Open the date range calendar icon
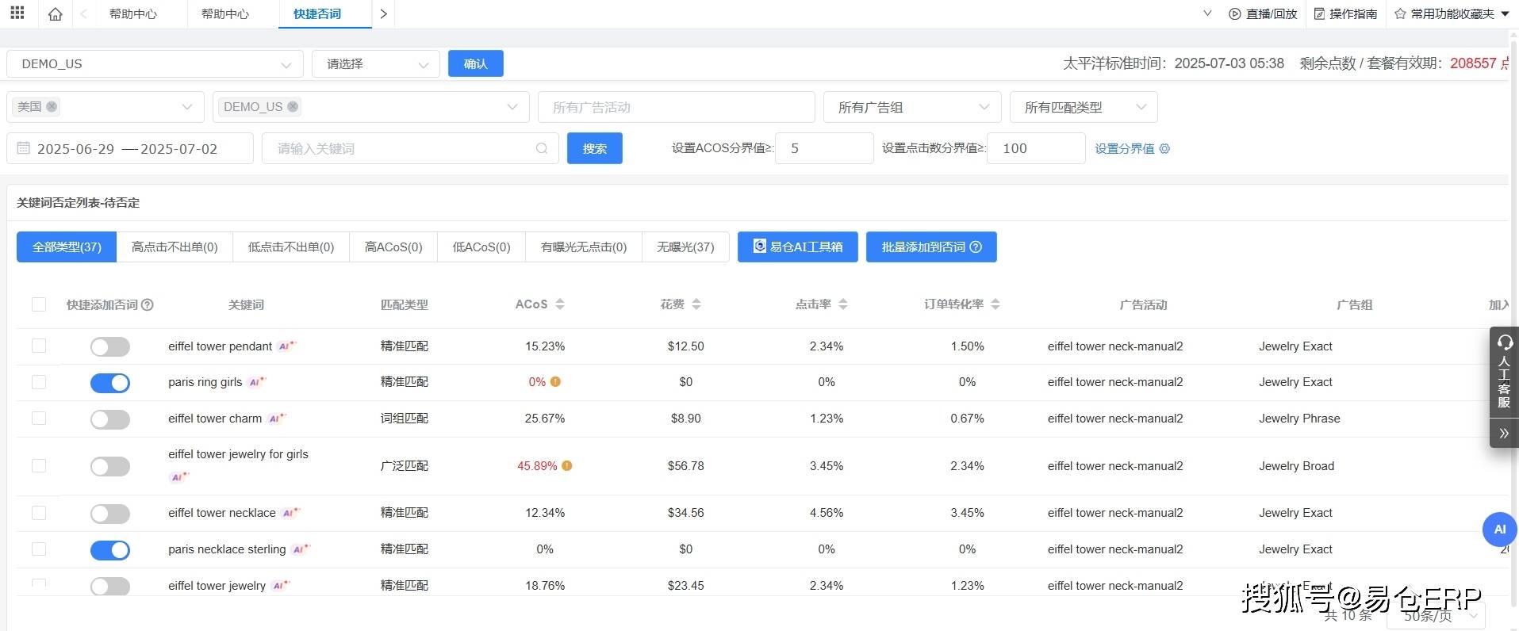The height and width of the screenshot is (631, 1519). pyautogui.click(x=24, y=148)
